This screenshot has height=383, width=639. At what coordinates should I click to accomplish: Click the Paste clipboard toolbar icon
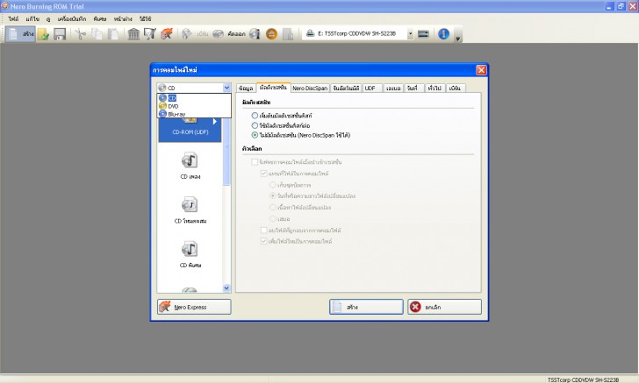point(113,34)
